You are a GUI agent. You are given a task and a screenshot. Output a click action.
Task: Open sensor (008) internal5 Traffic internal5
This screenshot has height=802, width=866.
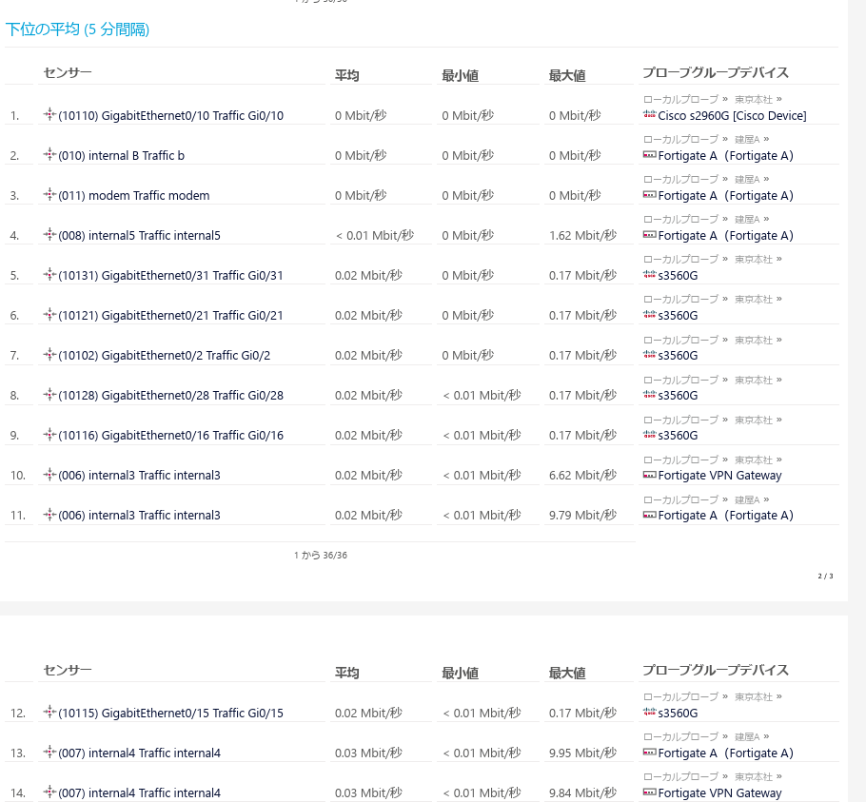[139, 235]
